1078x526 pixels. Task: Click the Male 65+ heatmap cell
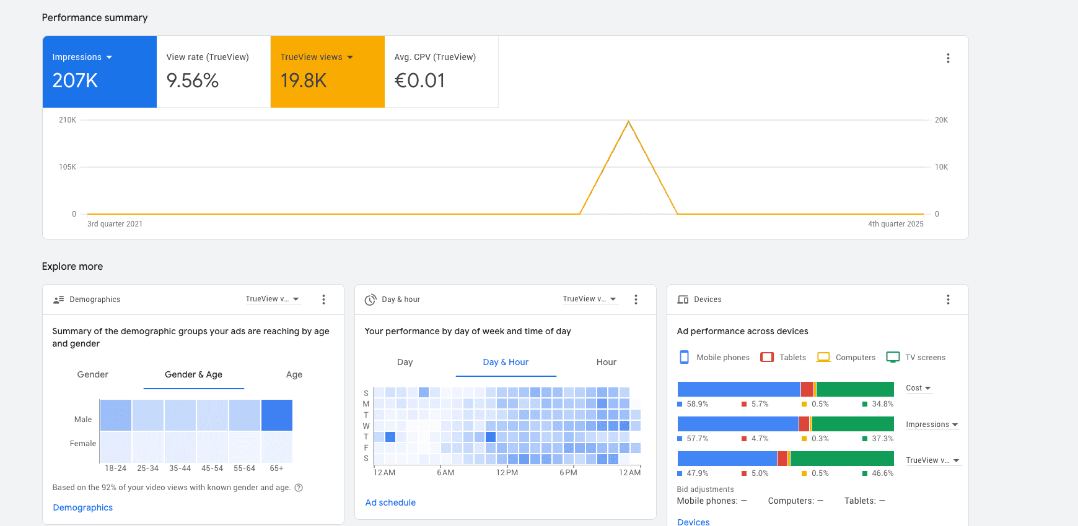[277, 415]
